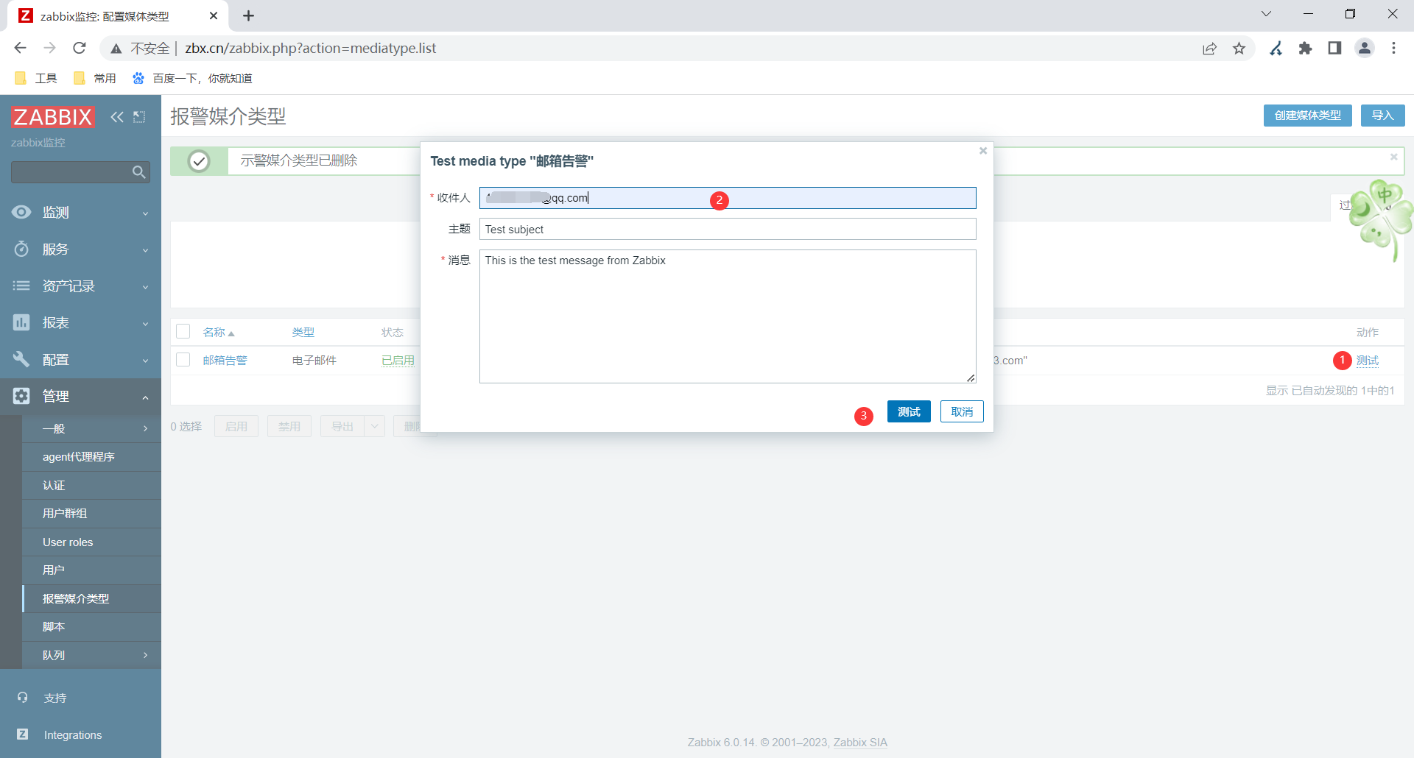Collapse the 管理 menu chevron
This screenshot has height=758, width=1414.
pos(145,397)
